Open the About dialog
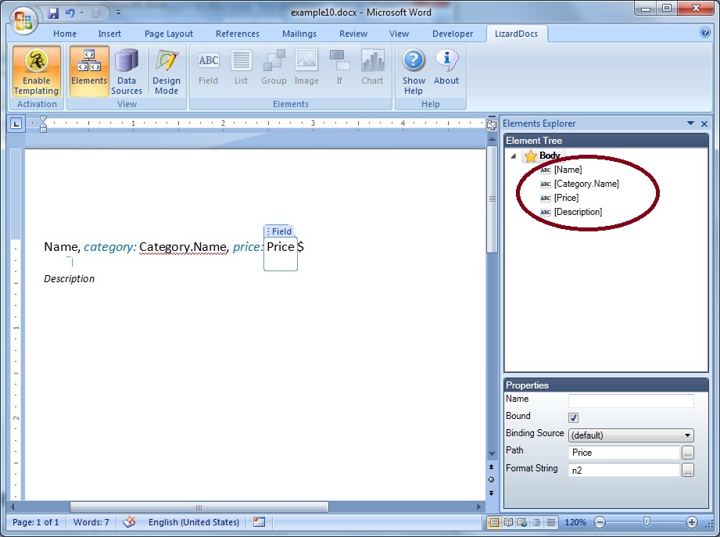720x537 pixels. pos(446,69)
